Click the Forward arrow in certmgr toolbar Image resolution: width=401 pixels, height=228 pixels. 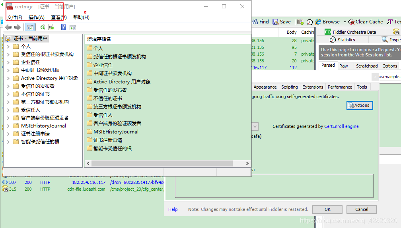18,27
